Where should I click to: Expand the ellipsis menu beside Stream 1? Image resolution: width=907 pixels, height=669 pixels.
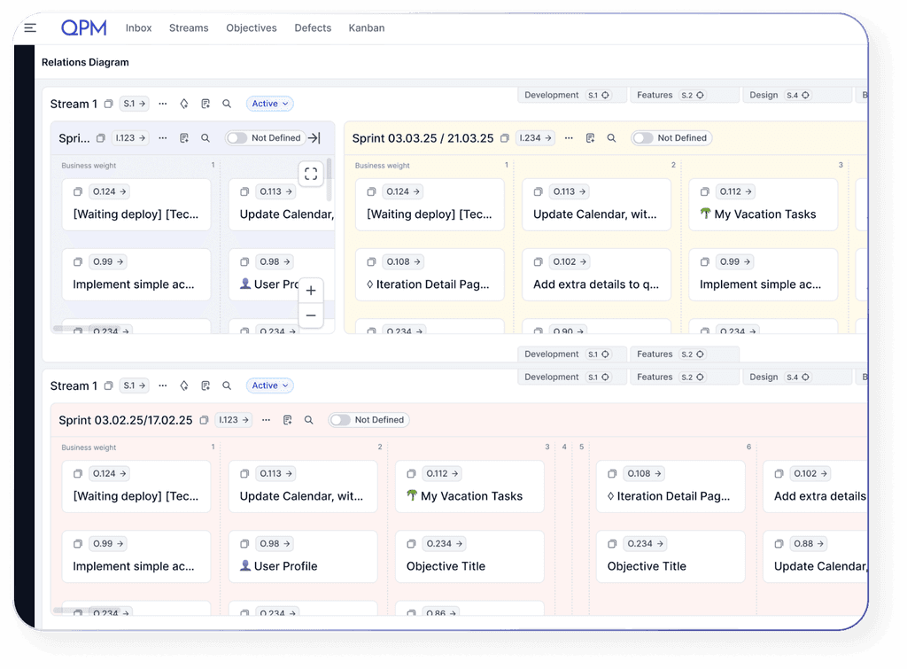tap(163, 104)
